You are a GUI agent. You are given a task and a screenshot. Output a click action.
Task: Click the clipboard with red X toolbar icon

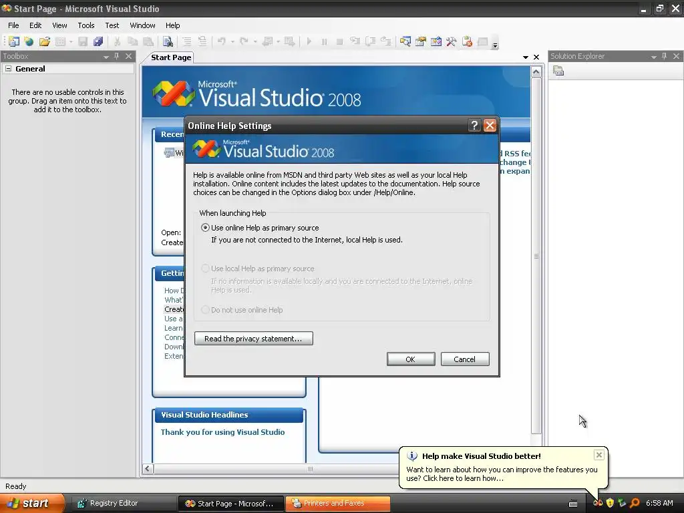pos(467,41)
